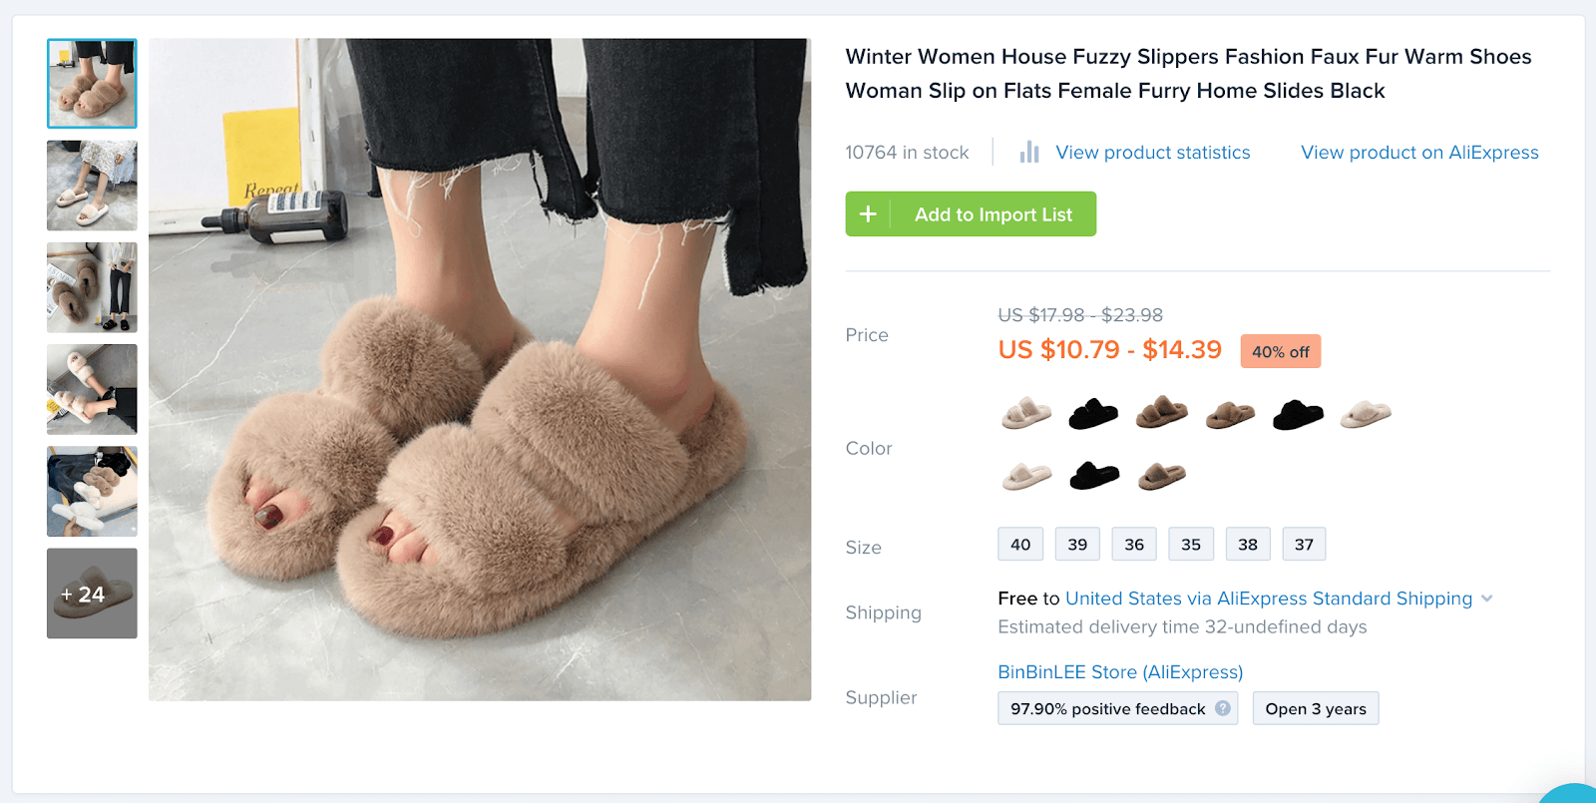The image size is (1596, 803).
Task: Click the Open 3 years supplier badge
Action: (1316, 708)
